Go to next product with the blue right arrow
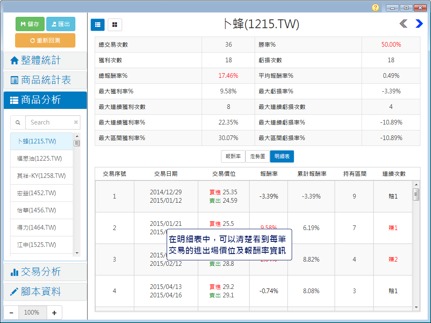431x323 pixels. [x=419, y=24]
